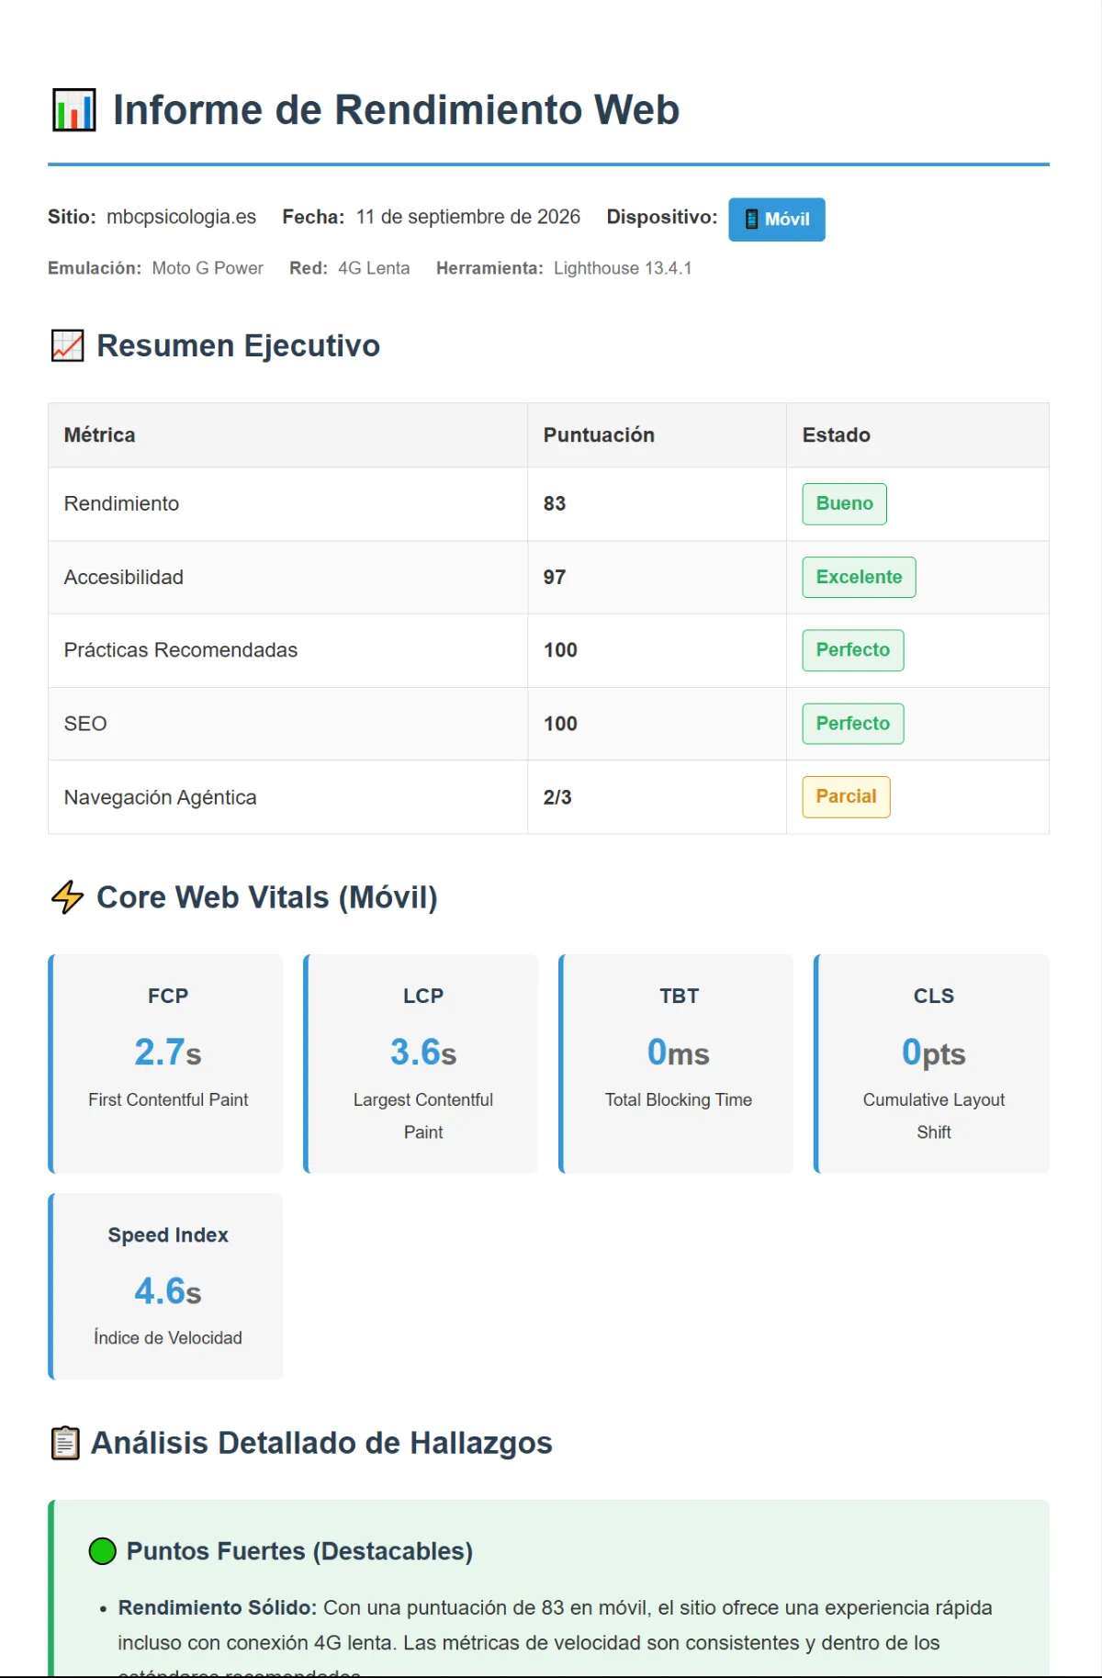Click the Perfecto badge in the SEO row
Screen dimensions: 1102x1678
[x=853, y=724]
